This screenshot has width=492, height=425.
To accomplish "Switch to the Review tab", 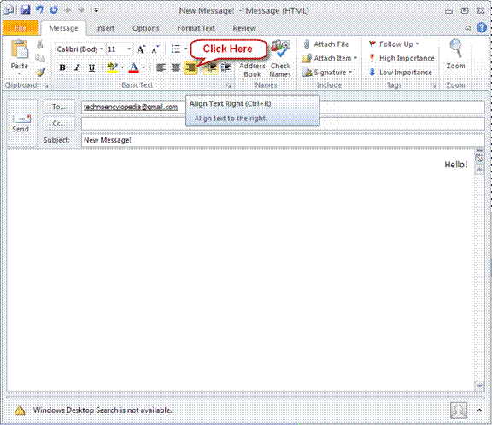I will tap(244, 28).
